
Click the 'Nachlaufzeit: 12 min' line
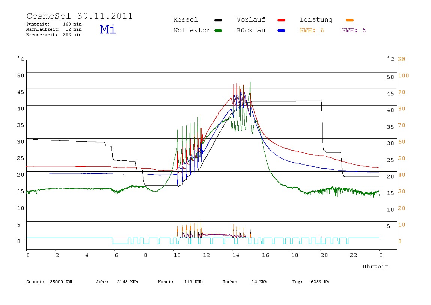pos(54,29)
